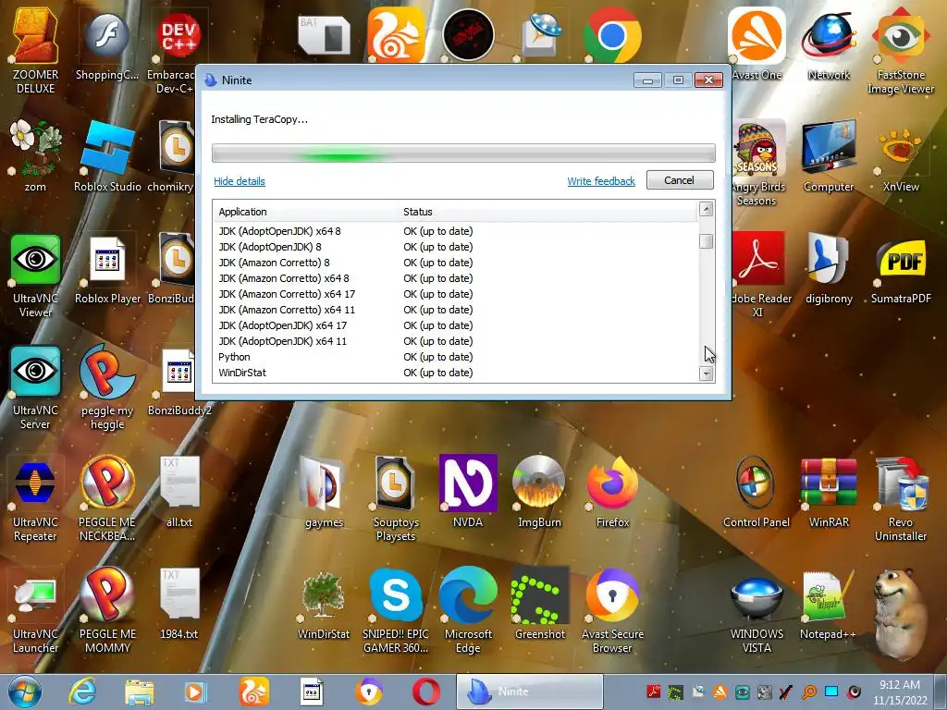Viewport: 947px width, 710px height.
Task: Click the TeraCopy install progress bar
Action: coord(463,153)
